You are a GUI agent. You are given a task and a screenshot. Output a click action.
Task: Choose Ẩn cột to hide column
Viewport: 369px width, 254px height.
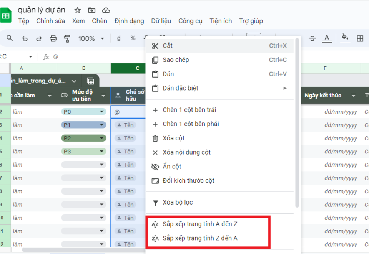171,167
